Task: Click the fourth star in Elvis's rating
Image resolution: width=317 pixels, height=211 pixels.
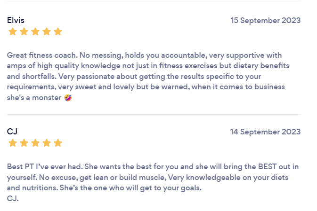Action: point(47,32)
